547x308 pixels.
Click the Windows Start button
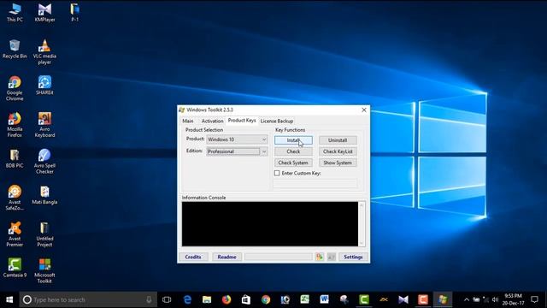9,299
